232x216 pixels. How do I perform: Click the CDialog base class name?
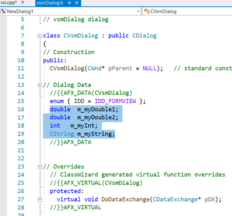(x=144, y=36)
